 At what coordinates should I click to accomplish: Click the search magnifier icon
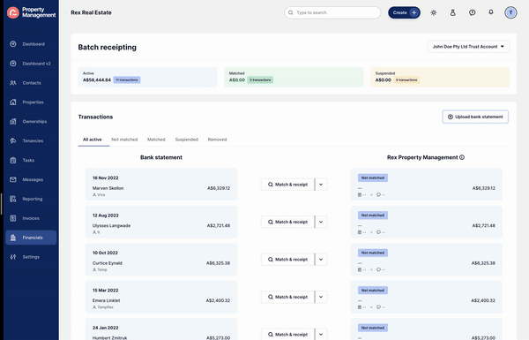tap(290, 12)
